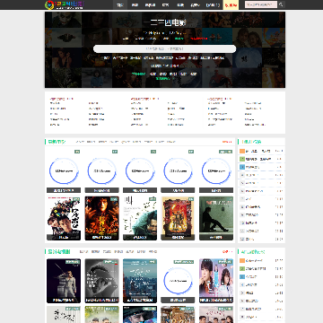Open the poster of man sitting against wall
Screen dimensions: 323x323
pos(216,218)
